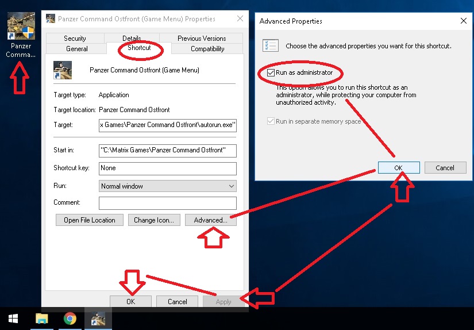This screenshot has width=474, height=330.
Task: Click into the Start in field
Action: (x=167, y=151)
